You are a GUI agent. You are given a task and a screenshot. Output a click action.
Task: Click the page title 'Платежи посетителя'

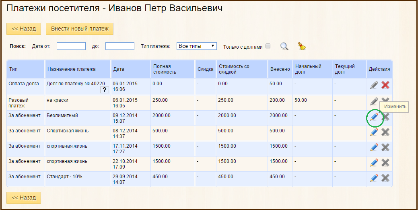point(53,8)
